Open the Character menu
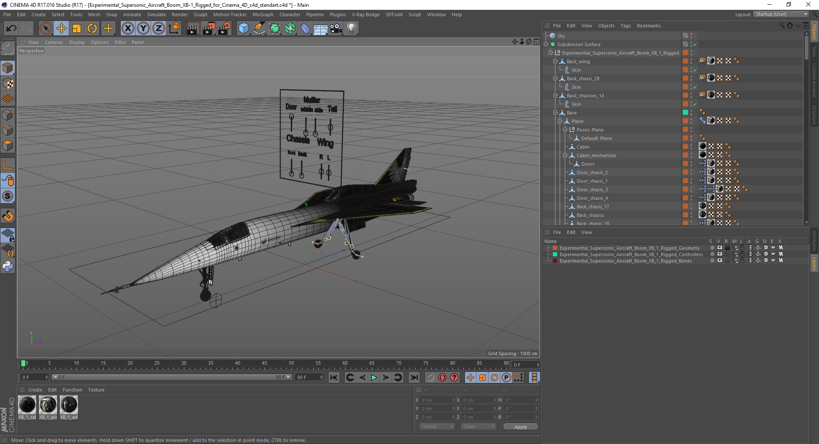The image size is (819, 444). [x=290, y=15]
